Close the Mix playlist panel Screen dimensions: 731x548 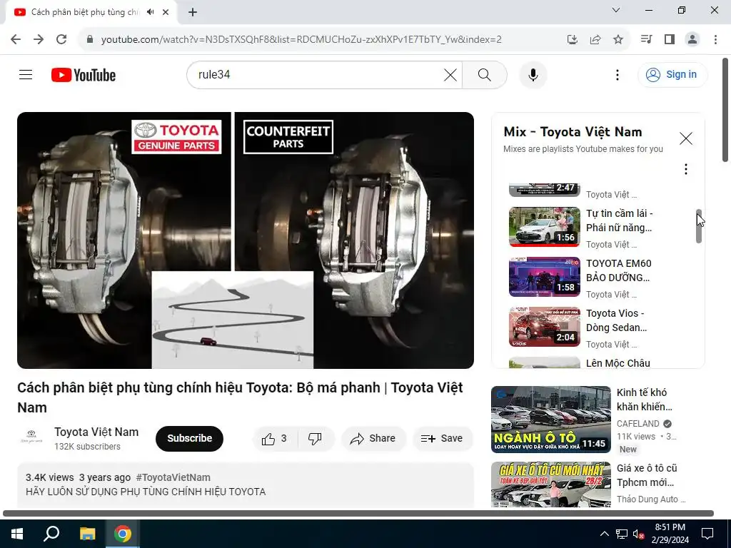686,138
